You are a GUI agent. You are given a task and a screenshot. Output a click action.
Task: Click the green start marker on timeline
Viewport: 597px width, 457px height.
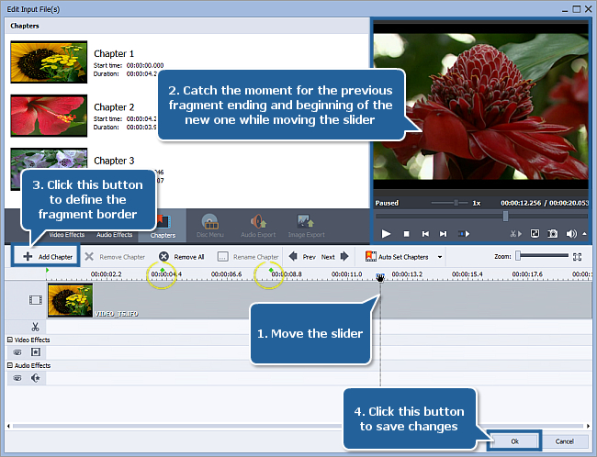(47, 270)
